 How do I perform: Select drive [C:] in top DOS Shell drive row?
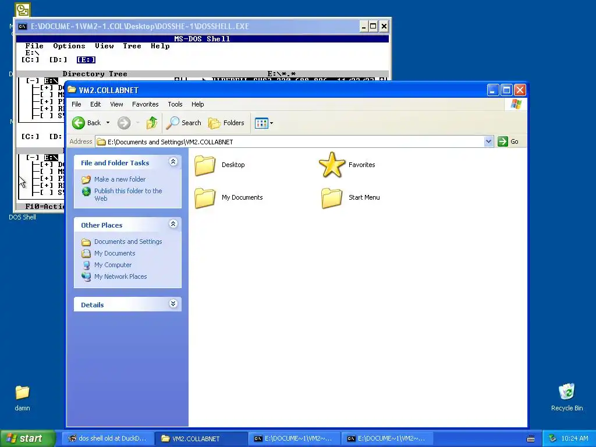[30, 60]
